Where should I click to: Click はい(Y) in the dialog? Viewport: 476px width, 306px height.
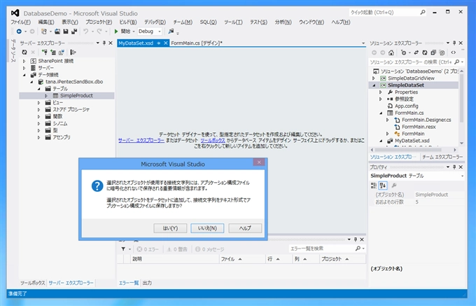(170, 228)
